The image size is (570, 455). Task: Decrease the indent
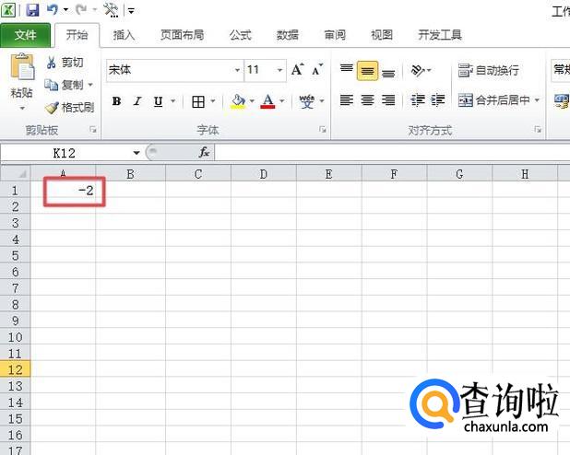[417, 99]
